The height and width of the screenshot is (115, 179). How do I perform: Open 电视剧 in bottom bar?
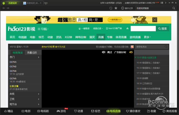coord(43,111)
